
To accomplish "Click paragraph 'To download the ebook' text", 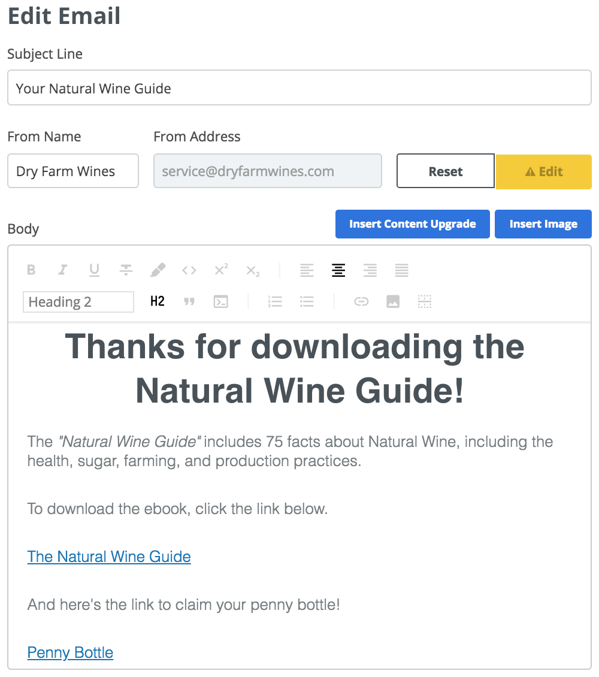I will [x=177, y=509].
